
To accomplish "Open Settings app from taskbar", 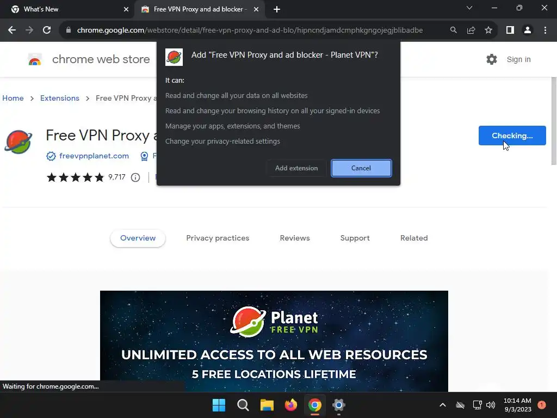I will tap(339, 405).
